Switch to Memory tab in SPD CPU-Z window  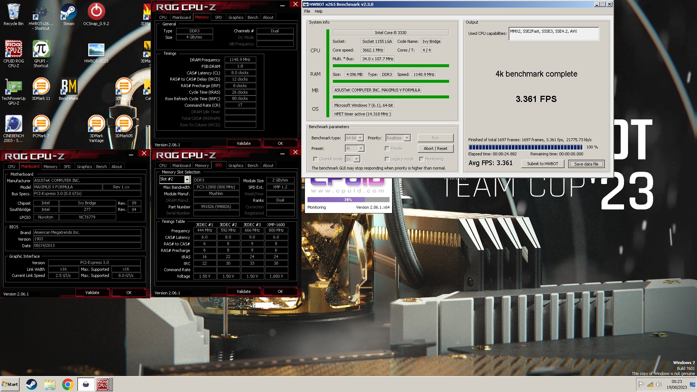coord(202,166)
